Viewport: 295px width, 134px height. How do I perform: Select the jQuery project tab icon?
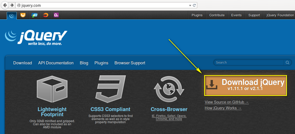[x=12, y=16]
